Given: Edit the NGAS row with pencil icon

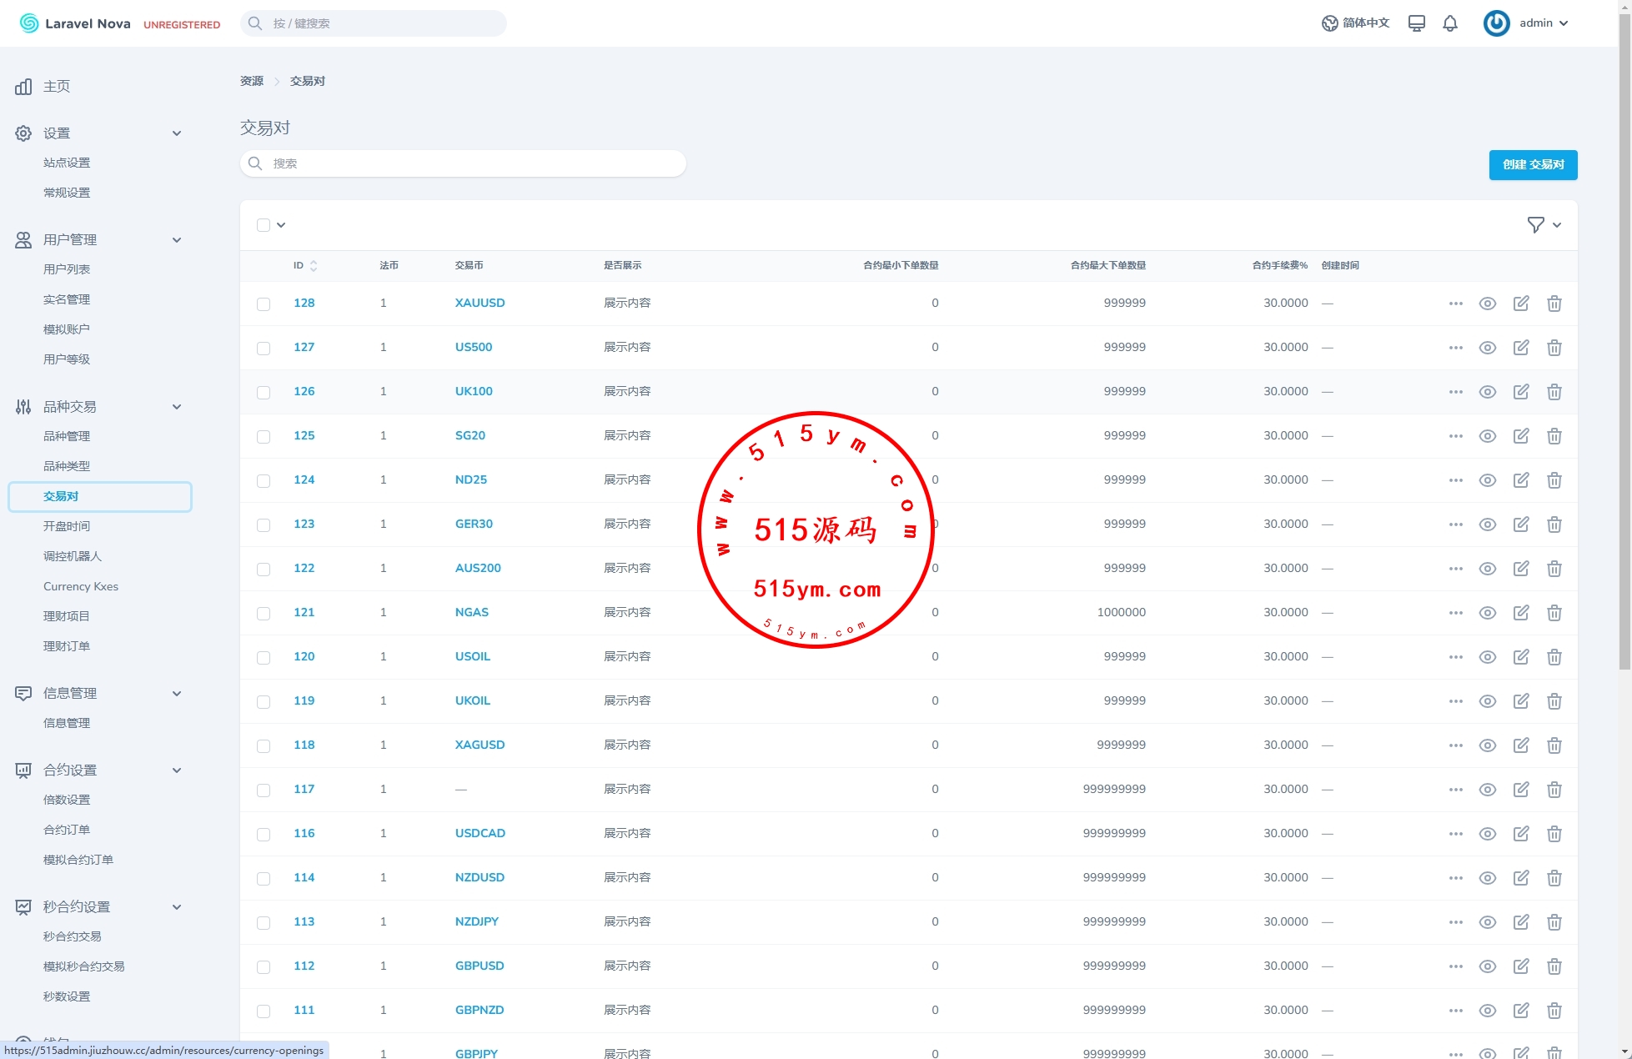Looking at the screenshot, I should tap(1520, 613).
